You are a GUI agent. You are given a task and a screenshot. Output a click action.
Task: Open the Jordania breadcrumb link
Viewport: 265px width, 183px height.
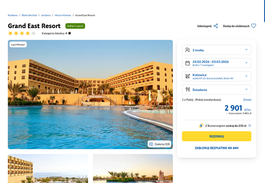point(46,15)
